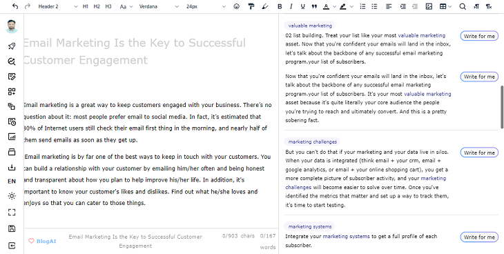Click the fullscreen icon in sidebar
The image size is (504, 254).
click(x=12, y=212)
